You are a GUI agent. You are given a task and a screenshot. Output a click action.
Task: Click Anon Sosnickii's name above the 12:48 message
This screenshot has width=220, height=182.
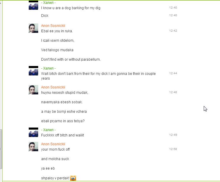(x=53, y=87)
